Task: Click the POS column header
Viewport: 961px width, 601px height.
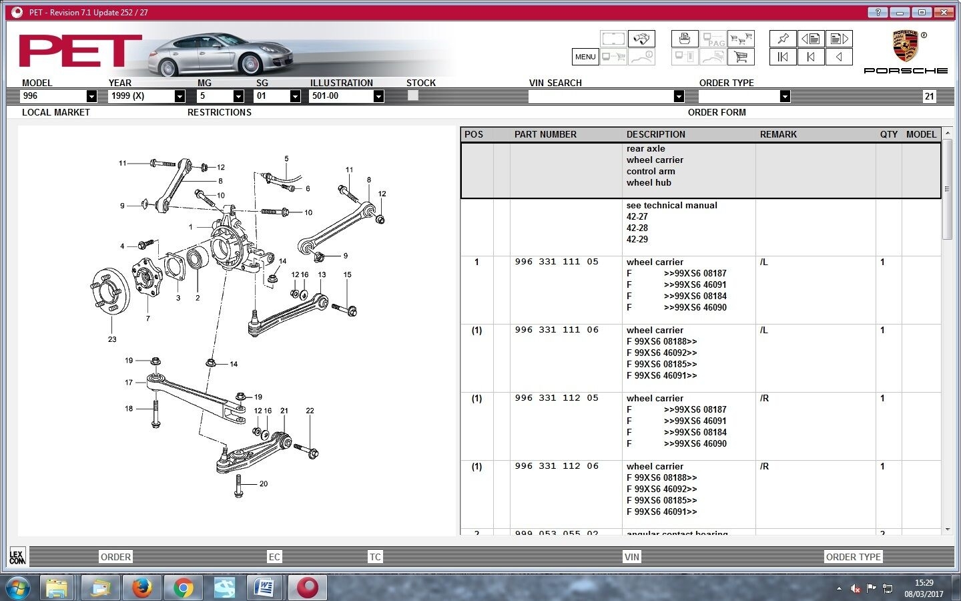Action: [x=474, y=134]
